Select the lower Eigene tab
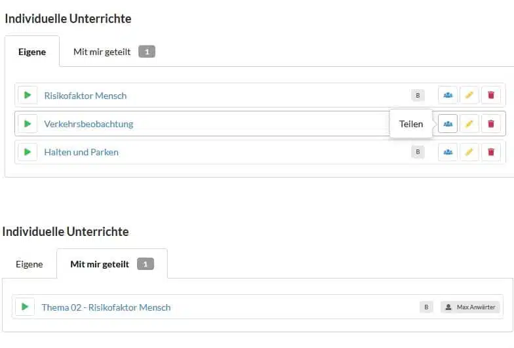Screen dimensions: 514x348 coord(30,264)
